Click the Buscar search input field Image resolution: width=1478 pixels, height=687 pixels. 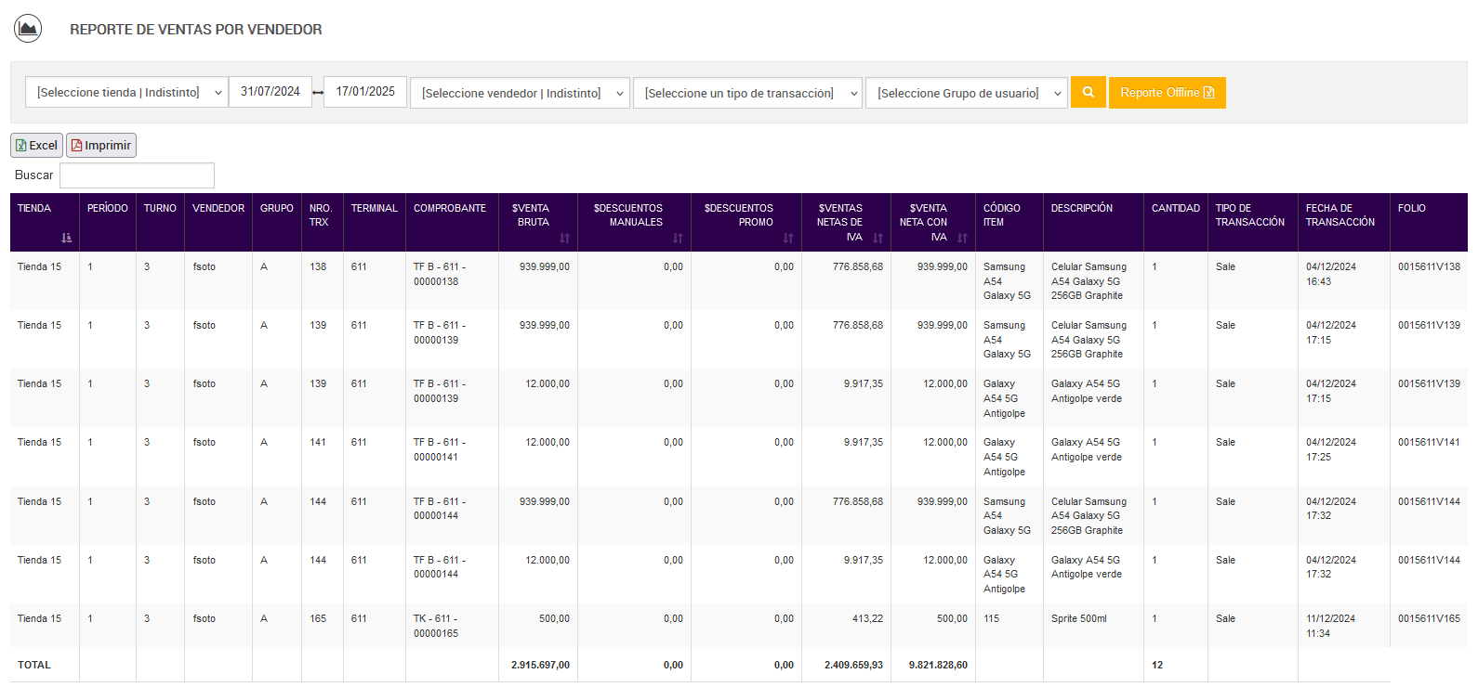137,175
